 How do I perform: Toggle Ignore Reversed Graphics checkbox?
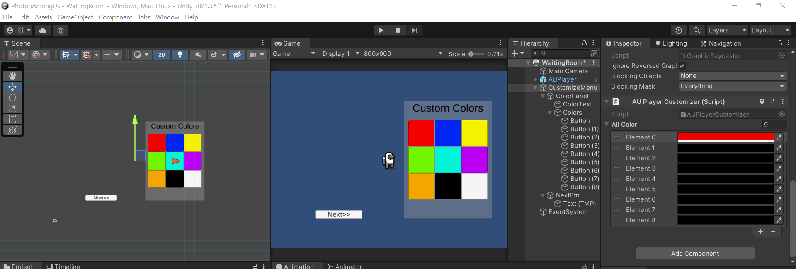coord(682,66)
